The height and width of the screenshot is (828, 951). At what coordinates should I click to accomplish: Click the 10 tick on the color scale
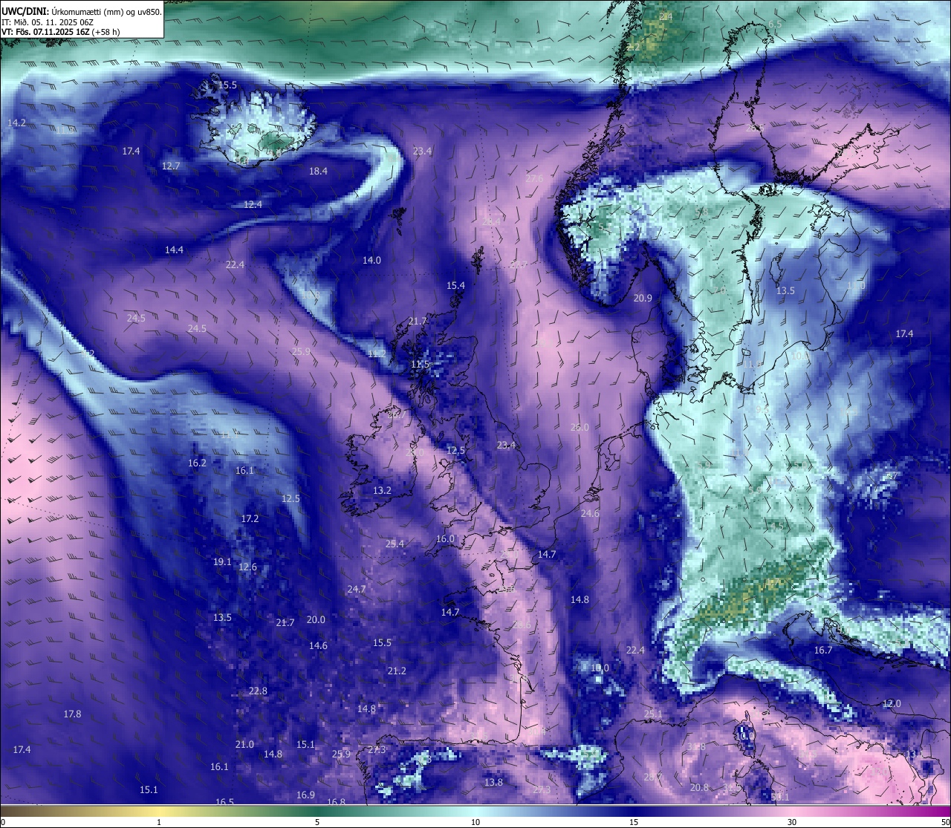[x=475, y=822]
